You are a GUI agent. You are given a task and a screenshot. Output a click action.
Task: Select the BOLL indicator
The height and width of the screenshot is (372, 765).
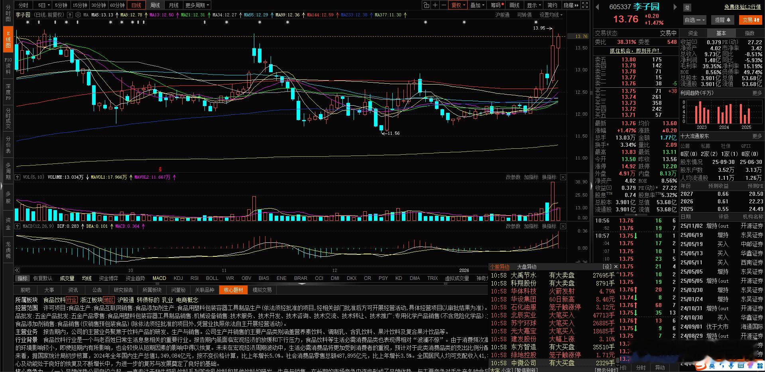212,278
